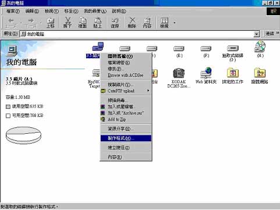Viewport: 280px width, 210px height.
Task: Click the 貼上 paste toolbar icon
Action: [x=97, y=23]
